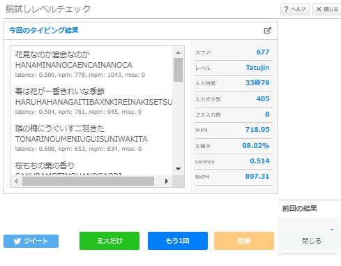Click the level value Tatujin
The width and height of the screenshot is (341, 266).
tap(258, 68)
